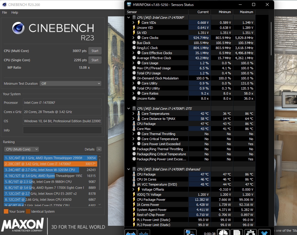Reset the sensor monitoring clock icon

223,232
